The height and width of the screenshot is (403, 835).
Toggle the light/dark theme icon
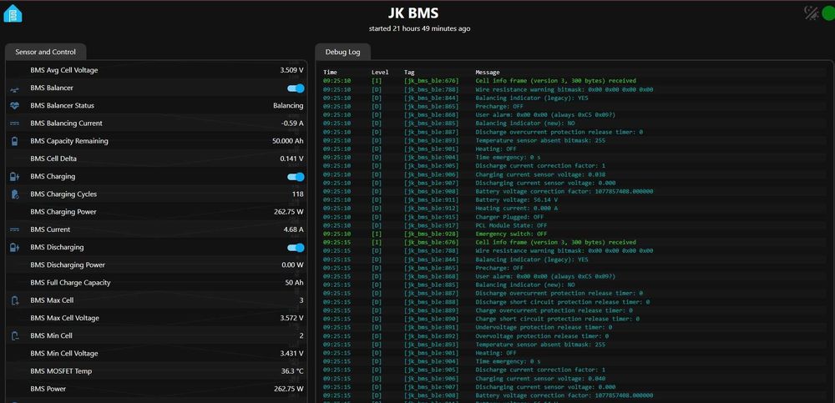click(811, 13)
